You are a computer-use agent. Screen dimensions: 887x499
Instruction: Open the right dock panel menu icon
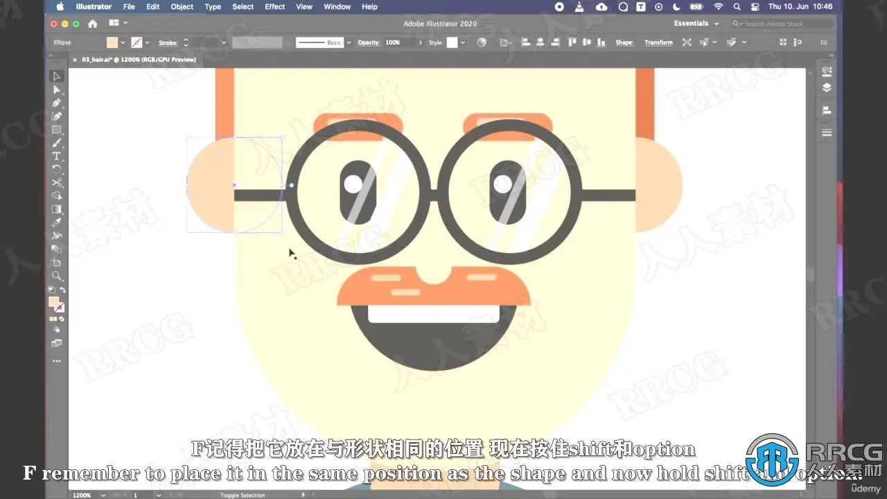[826, 132]
